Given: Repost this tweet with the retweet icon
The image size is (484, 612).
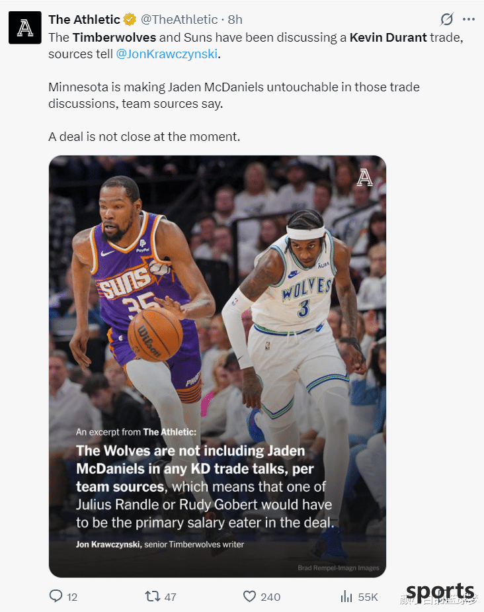Looking at the screenshot, I should point(153,596).
